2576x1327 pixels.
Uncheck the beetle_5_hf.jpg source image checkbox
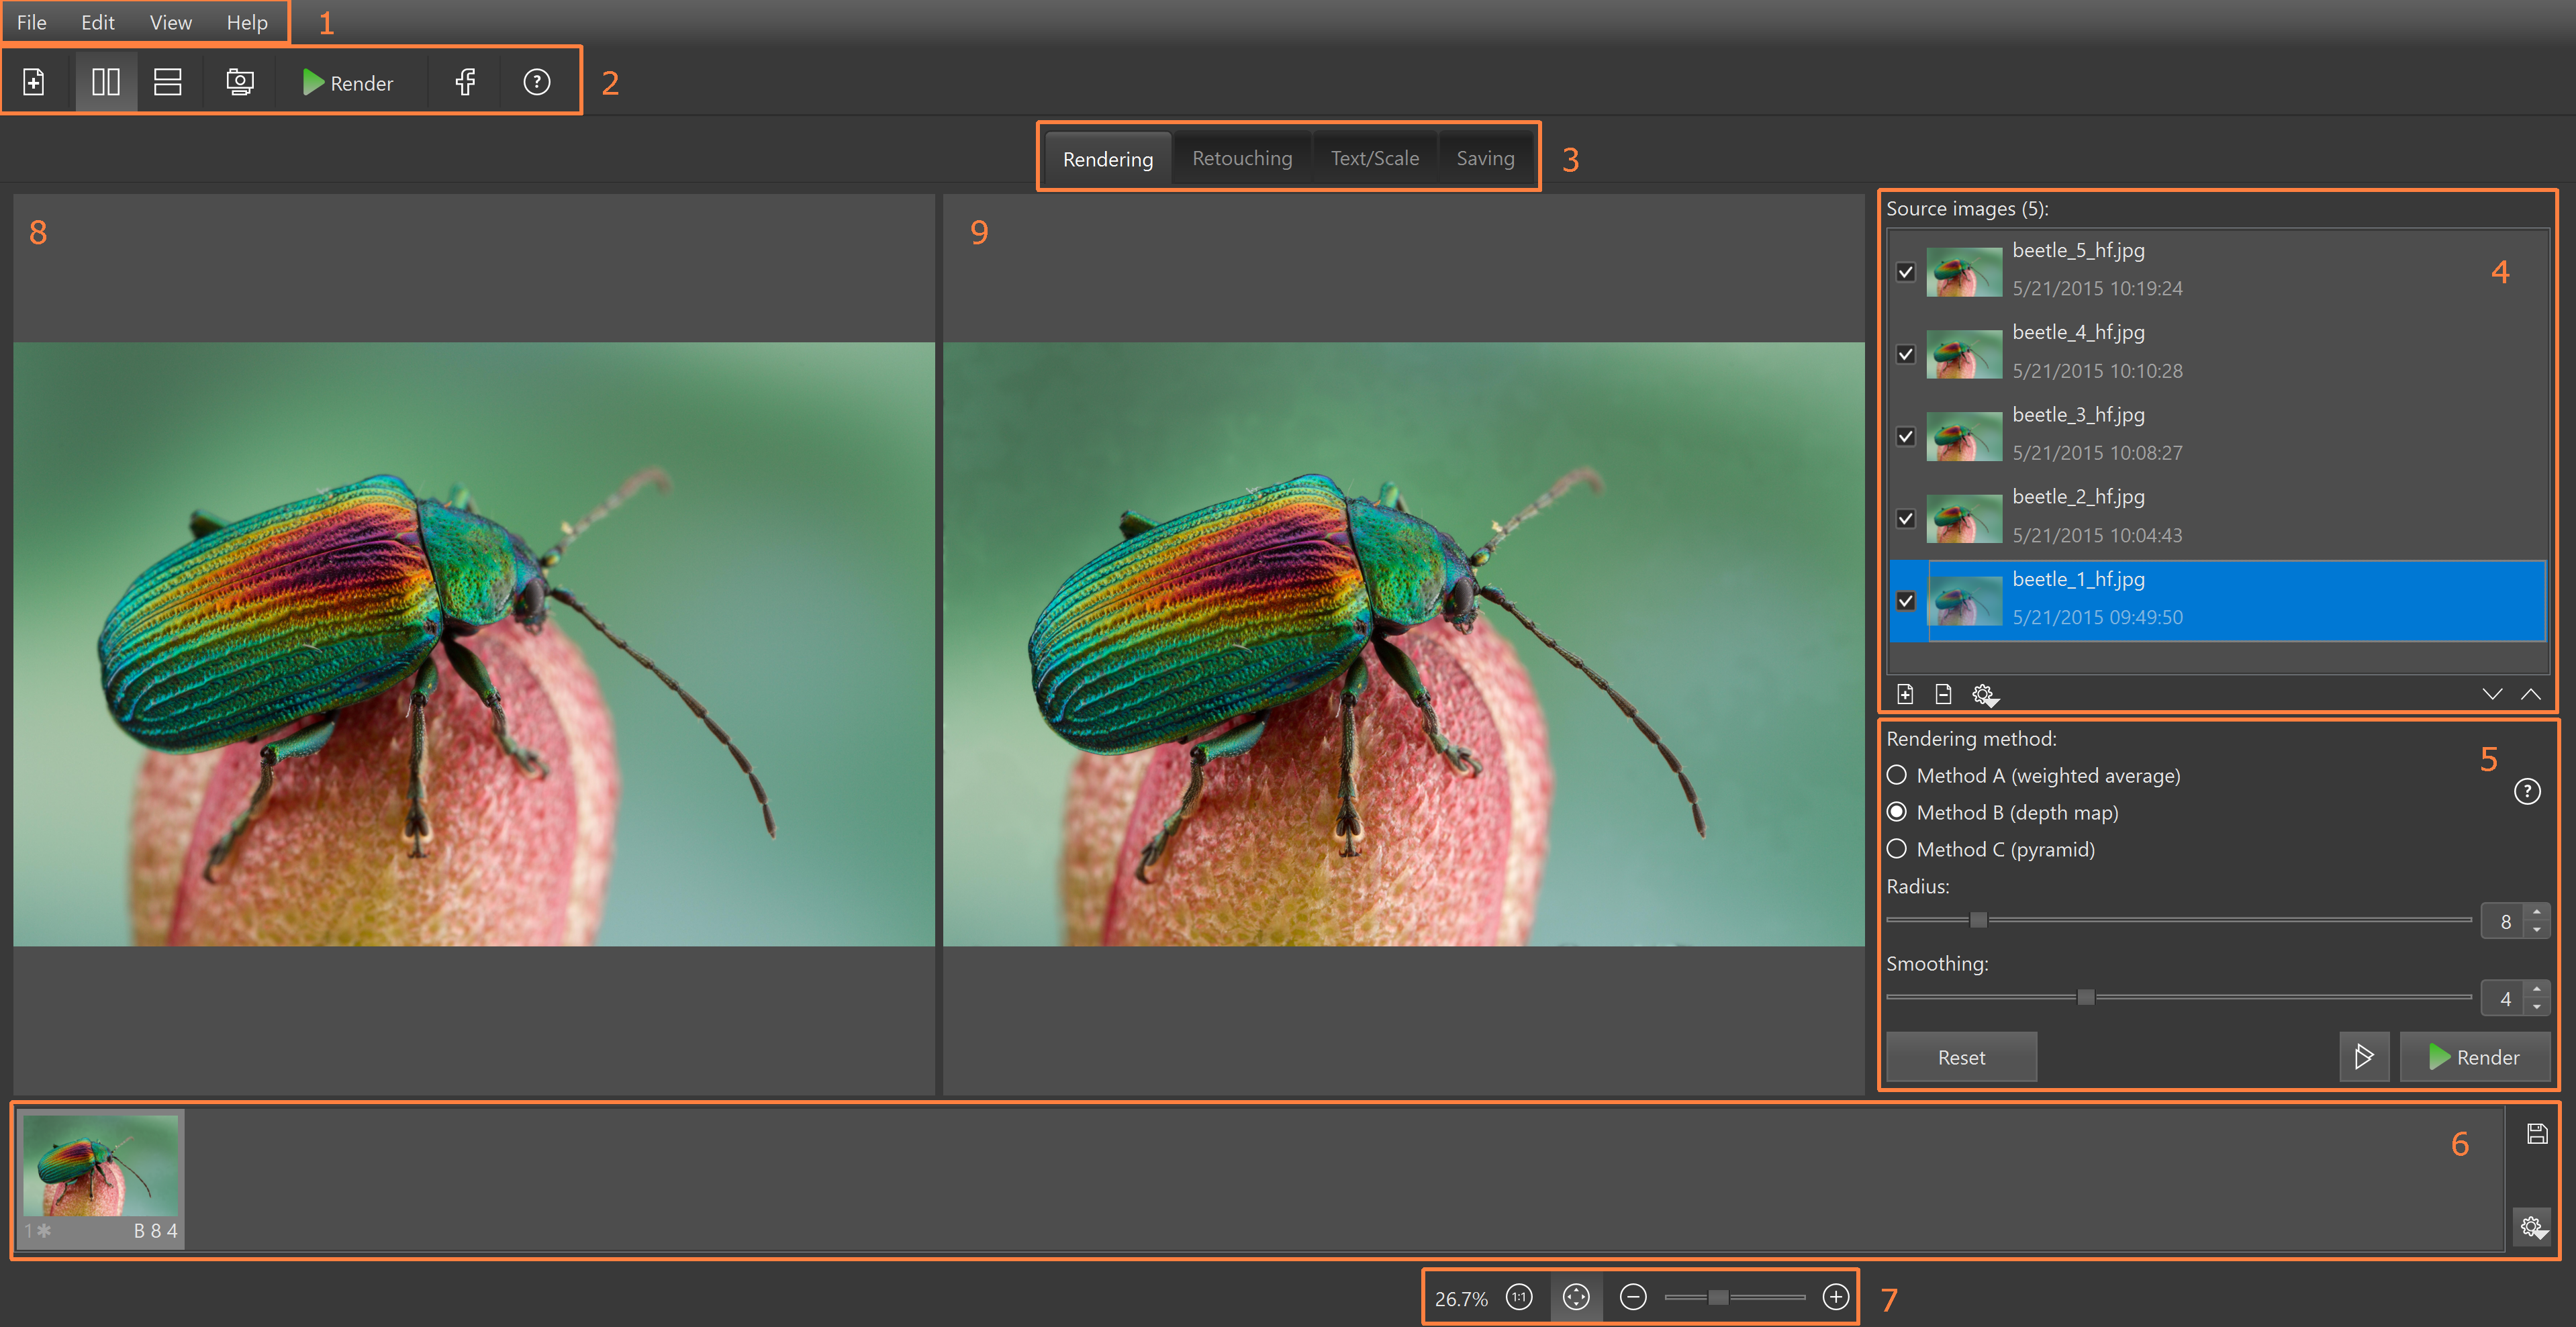click(1905, 272)
